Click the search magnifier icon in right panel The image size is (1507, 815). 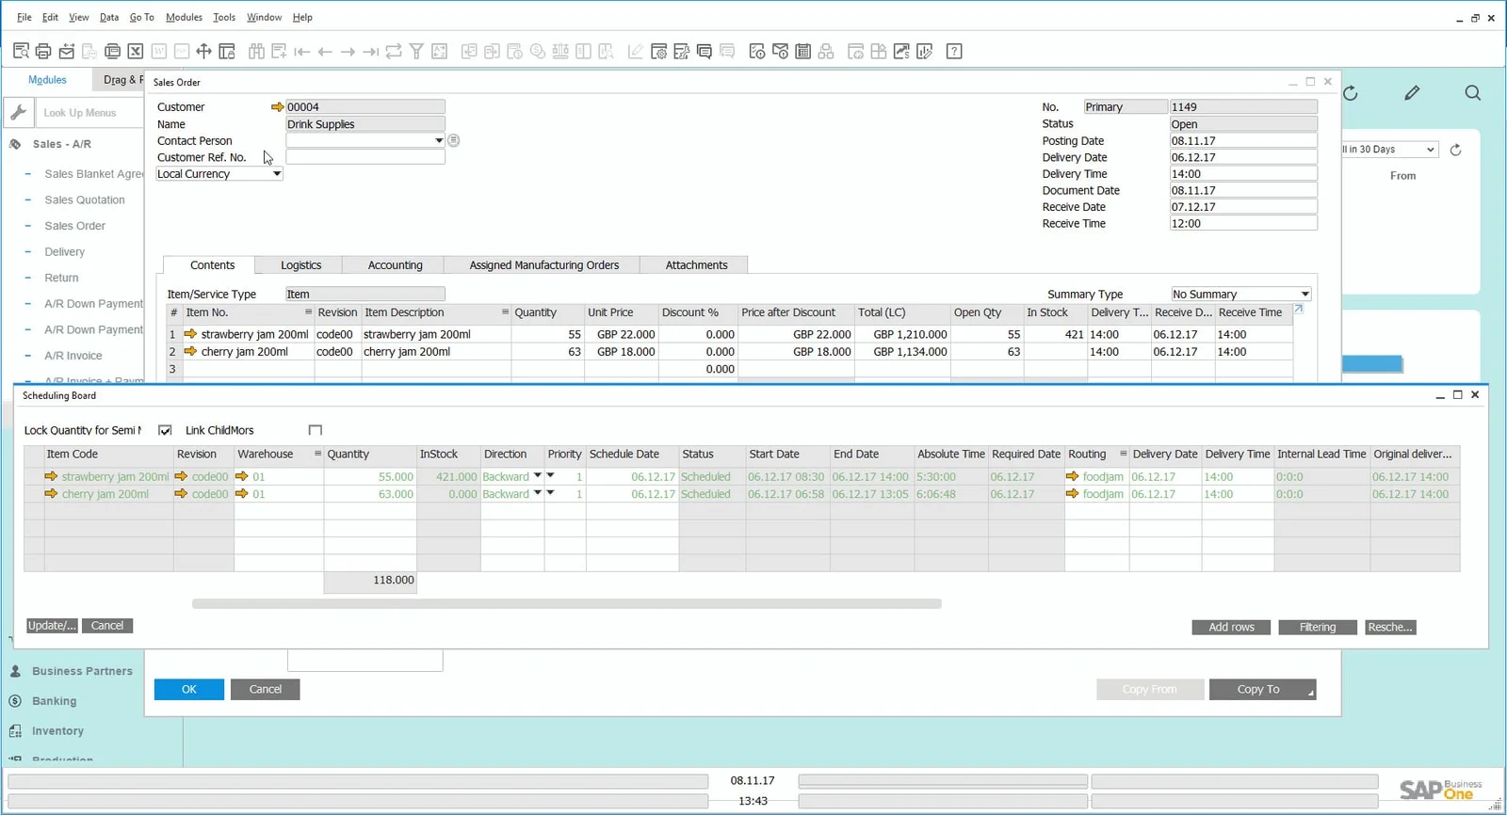[1473, 93]
